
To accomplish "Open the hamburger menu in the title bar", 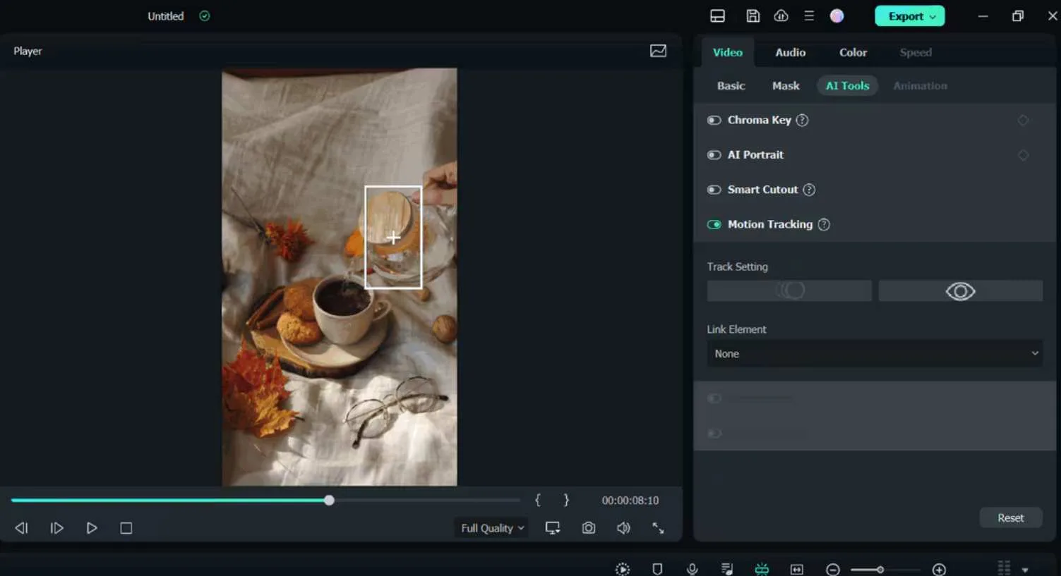I will pyautogui.click(x=809, y=16).
